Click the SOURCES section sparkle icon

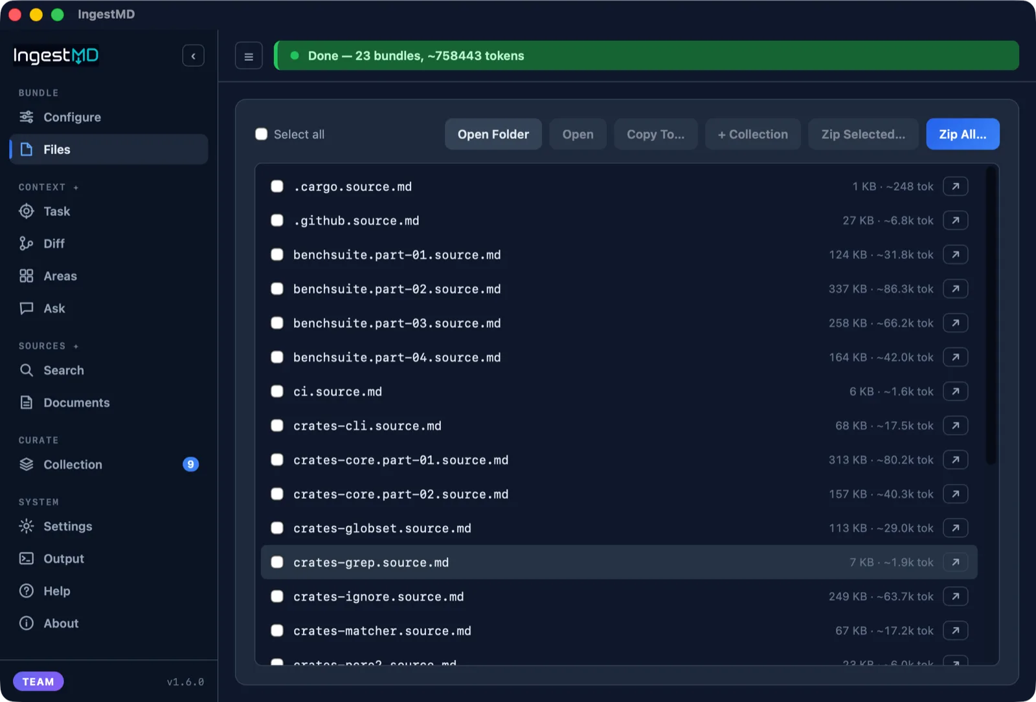click(x=76, y=346)
